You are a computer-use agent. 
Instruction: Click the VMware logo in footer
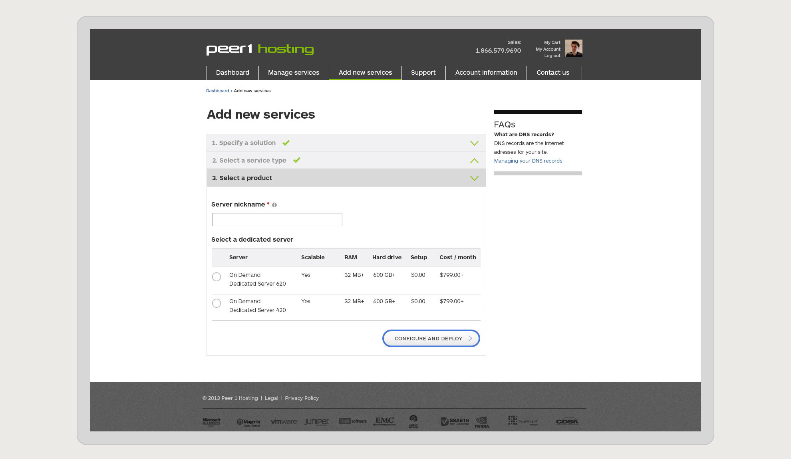(x=284, y=421)
